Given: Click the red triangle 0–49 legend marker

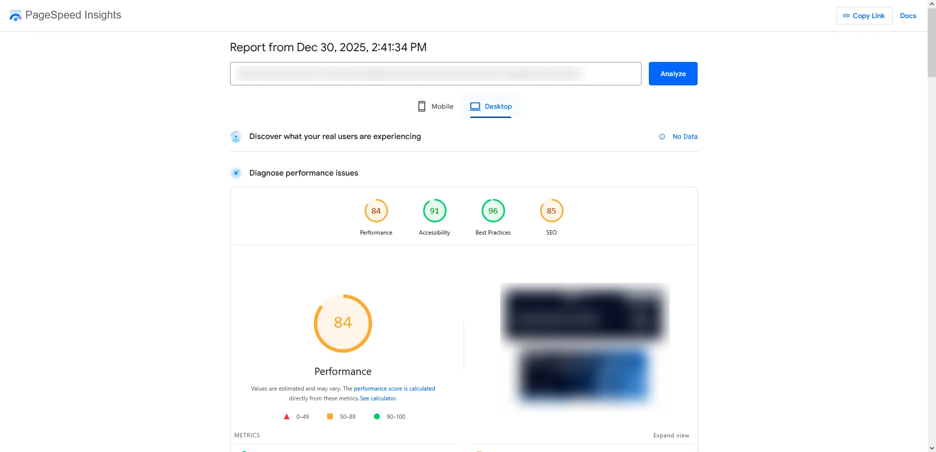Looking at the screenshot, I should (x=287, y=416).
